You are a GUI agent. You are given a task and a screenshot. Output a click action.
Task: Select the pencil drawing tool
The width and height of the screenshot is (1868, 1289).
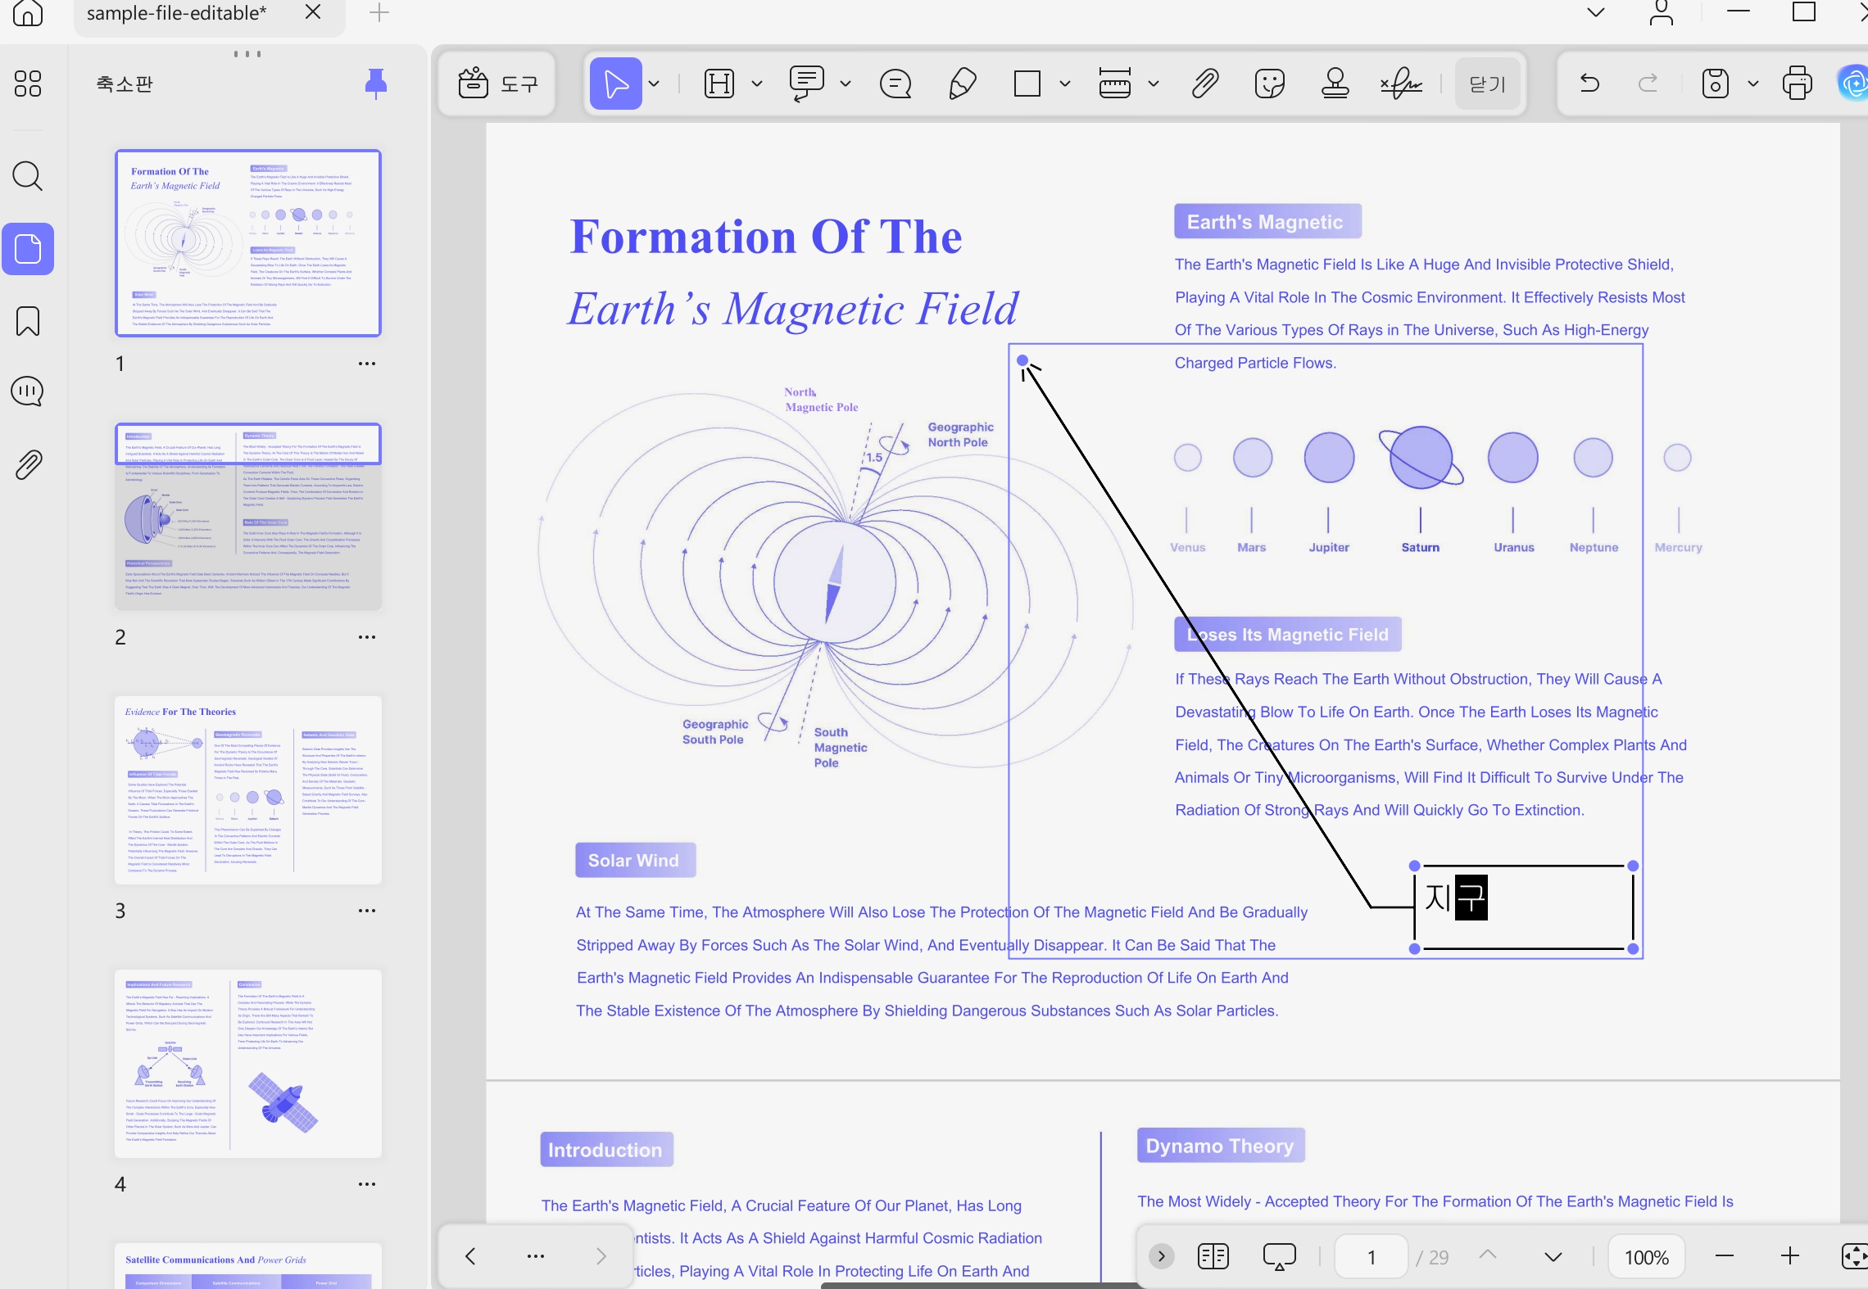click(963, 84)
